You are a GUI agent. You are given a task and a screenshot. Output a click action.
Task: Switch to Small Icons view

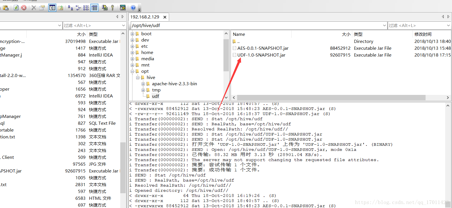[78, 8]
